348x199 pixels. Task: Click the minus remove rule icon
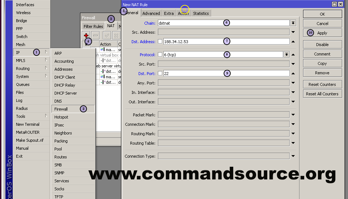coord(96,35)
